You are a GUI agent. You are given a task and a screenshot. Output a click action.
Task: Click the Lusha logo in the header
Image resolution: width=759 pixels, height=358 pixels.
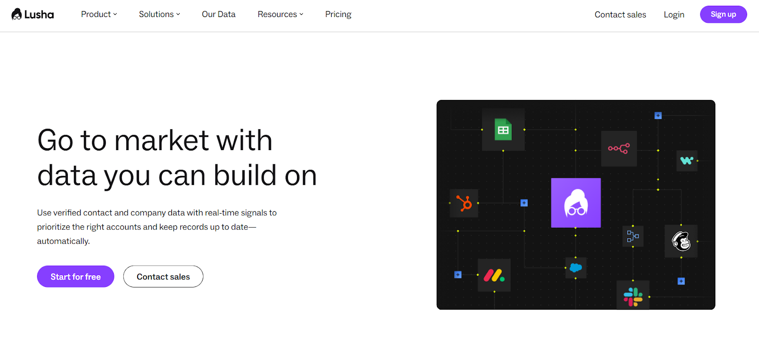click(33, 14)
